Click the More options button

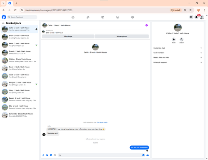coord(122,36)
